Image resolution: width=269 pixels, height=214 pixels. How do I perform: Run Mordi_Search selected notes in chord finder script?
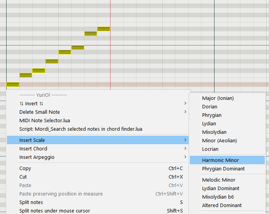(x=98, y=129)
